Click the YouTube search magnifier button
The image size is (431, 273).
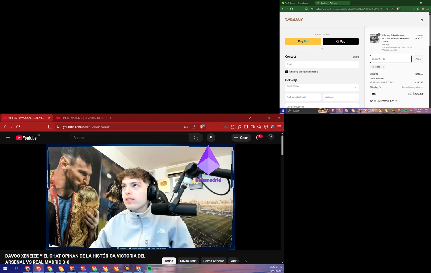pos(196,138)
